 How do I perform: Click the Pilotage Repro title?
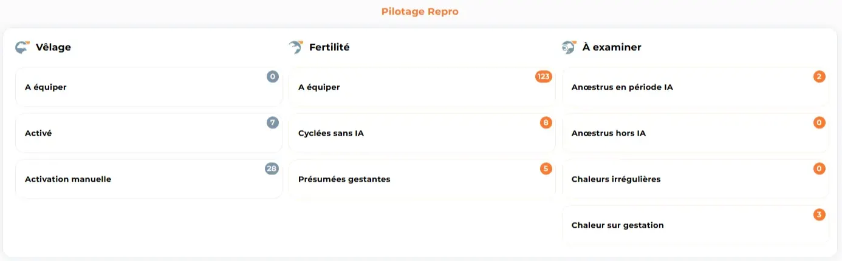(420, 11)
